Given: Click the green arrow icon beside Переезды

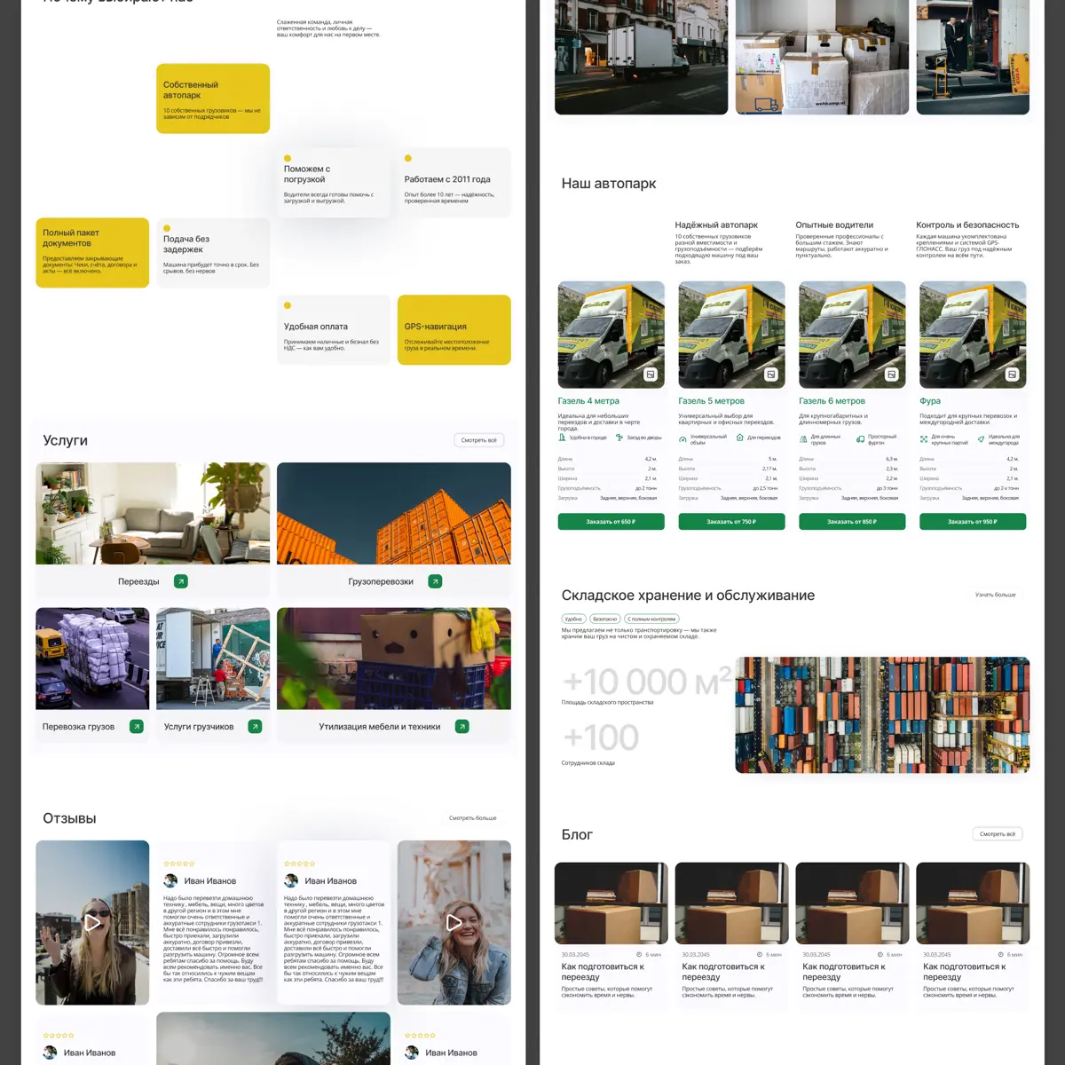Looking at the screenshot, I should (181, 581).
